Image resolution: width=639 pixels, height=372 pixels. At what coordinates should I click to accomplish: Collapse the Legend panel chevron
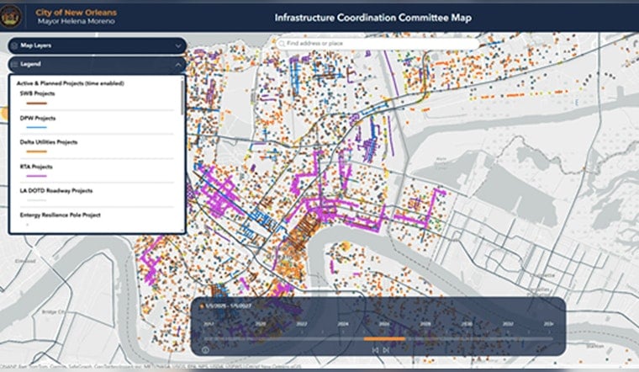pyautogui.click(x=178, y=65)
